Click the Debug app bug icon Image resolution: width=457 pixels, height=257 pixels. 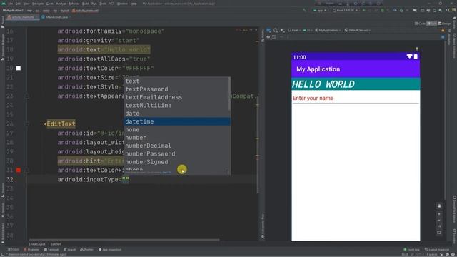383,11
